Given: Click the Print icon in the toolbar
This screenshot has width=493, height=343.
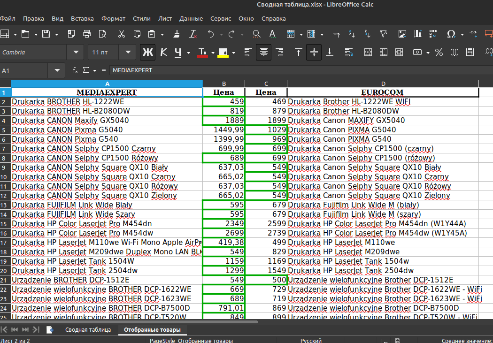Looking at the screenshot, I should click(x=87, y=34).
